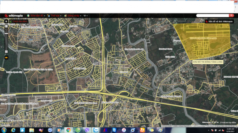This screenshot has height=133, width=238.
Task: Click the category tree icon beside Thể loại
Action: point(49,15)
